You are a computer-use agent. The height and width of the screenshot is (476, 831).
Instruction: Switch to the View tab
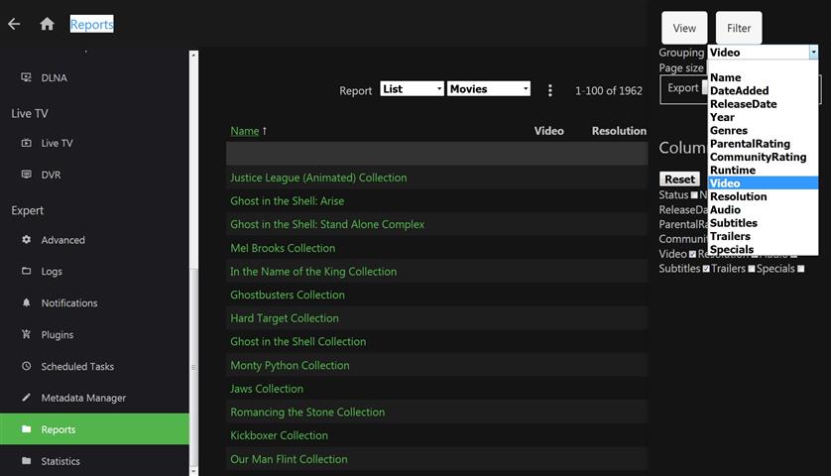pos(684,28)
